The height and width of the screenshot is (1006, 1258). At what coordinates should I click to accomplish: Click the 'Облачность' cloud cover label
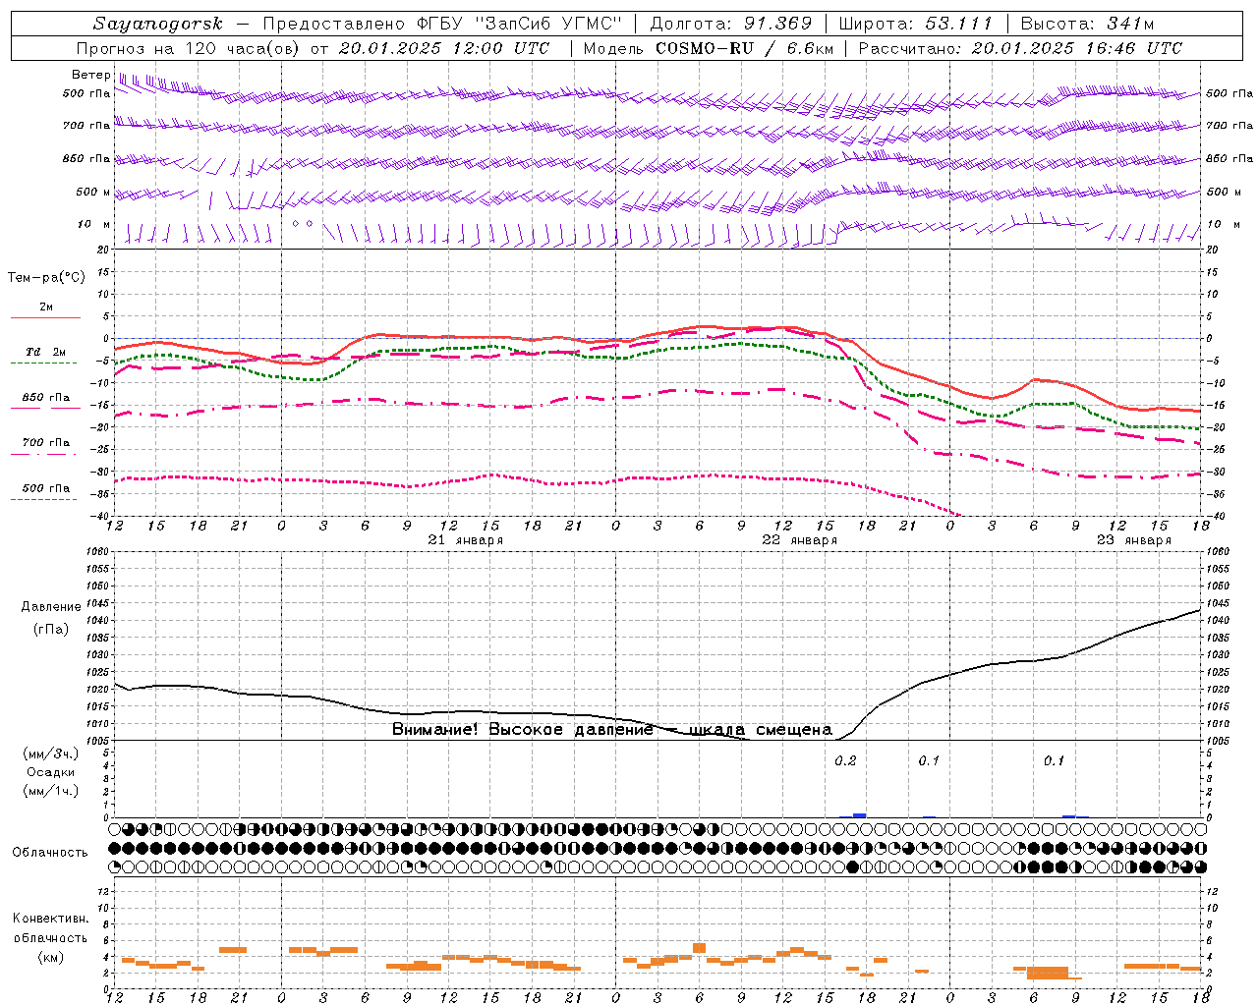click(x=50, y=853)
